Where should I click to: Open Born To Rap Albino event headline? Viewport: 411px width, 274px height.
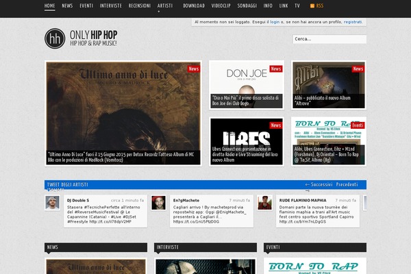(x=326, y=154)
